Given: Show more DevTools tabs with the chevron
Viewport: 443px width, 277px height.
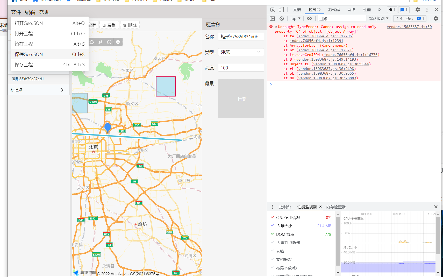Looking at the screenshot, I should coord(379,10).
